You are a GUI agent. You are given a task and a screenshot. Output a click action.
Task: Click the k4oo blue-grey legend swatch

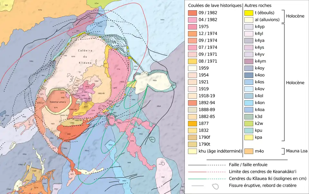tap(248, 75)
